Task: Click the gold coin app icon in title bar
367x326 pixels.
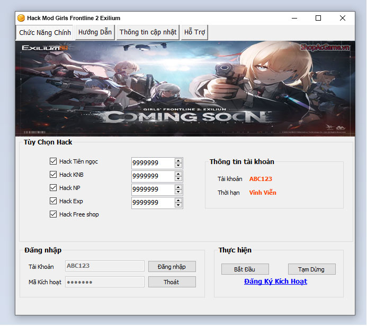Action: click(x=21, y=18)
